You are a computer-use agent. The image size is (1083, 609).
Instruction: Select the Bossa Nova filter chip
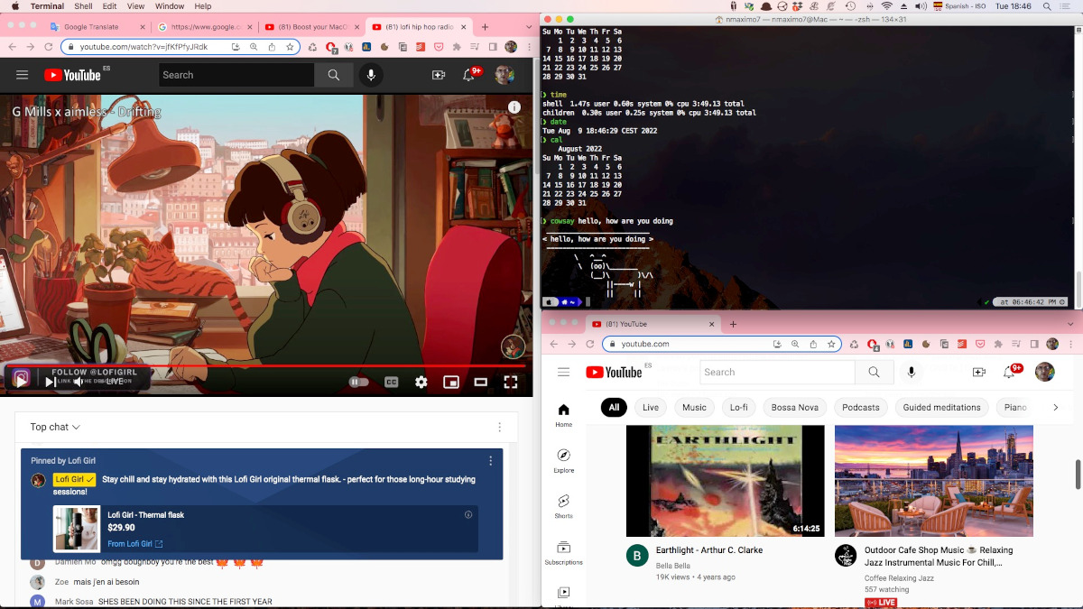(794, 408)
